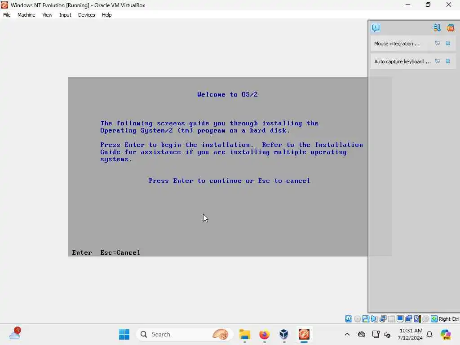
Task: Restore down the VirtualBox window
Action: (x=428, y=4)
